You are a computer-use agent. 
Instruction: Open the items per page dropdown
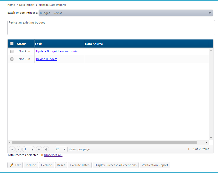pyautogui.click(x=61, y=149)
